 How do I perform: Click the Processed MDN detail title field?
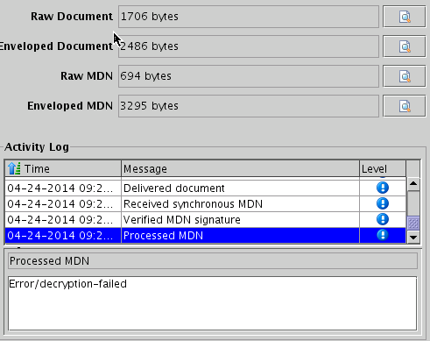pos(213,261)
